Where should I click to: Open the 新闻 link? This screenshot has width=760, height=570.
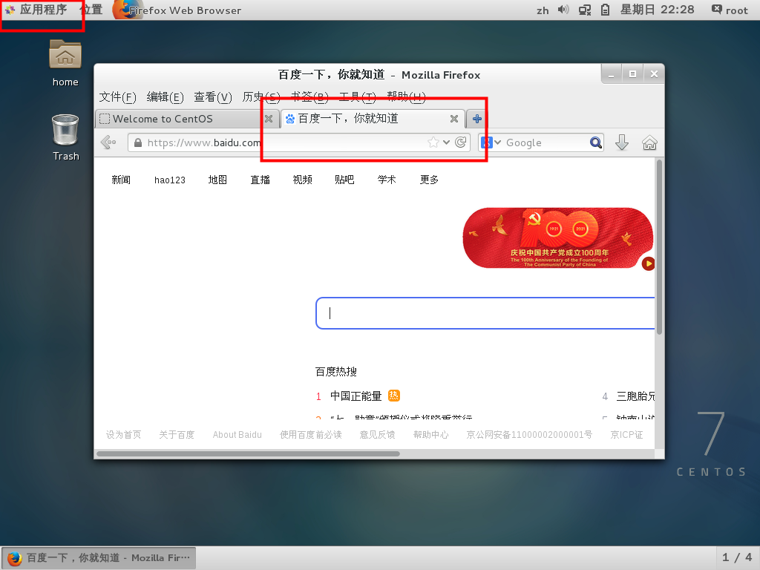click(x=121, y=180)
